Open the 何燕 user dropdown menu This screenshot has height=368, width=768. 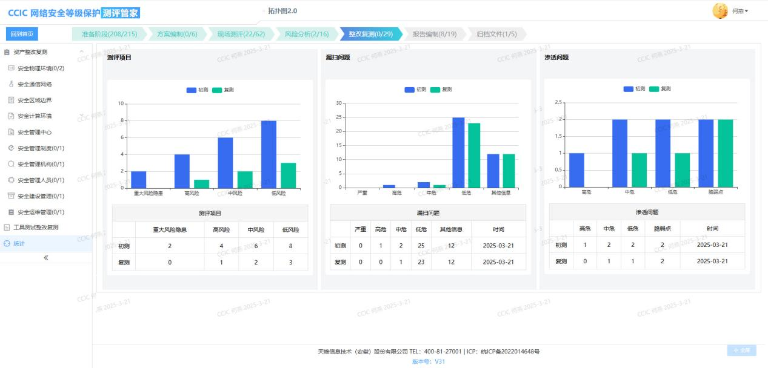pyautogui.click(x=740, y=11)
